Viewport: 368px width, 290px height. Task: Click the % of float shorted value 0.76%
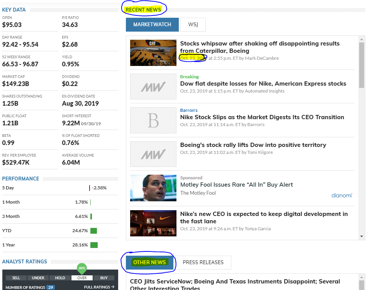point(70,143)
